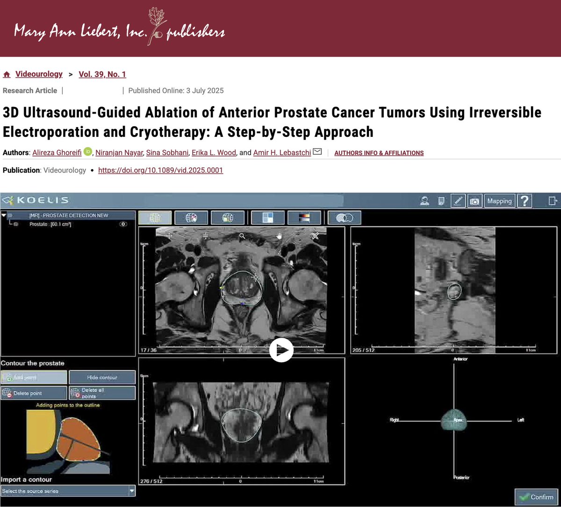This screenshot has width=561, height=507.
Task: Click the Delete all points button
Action: 102,393
